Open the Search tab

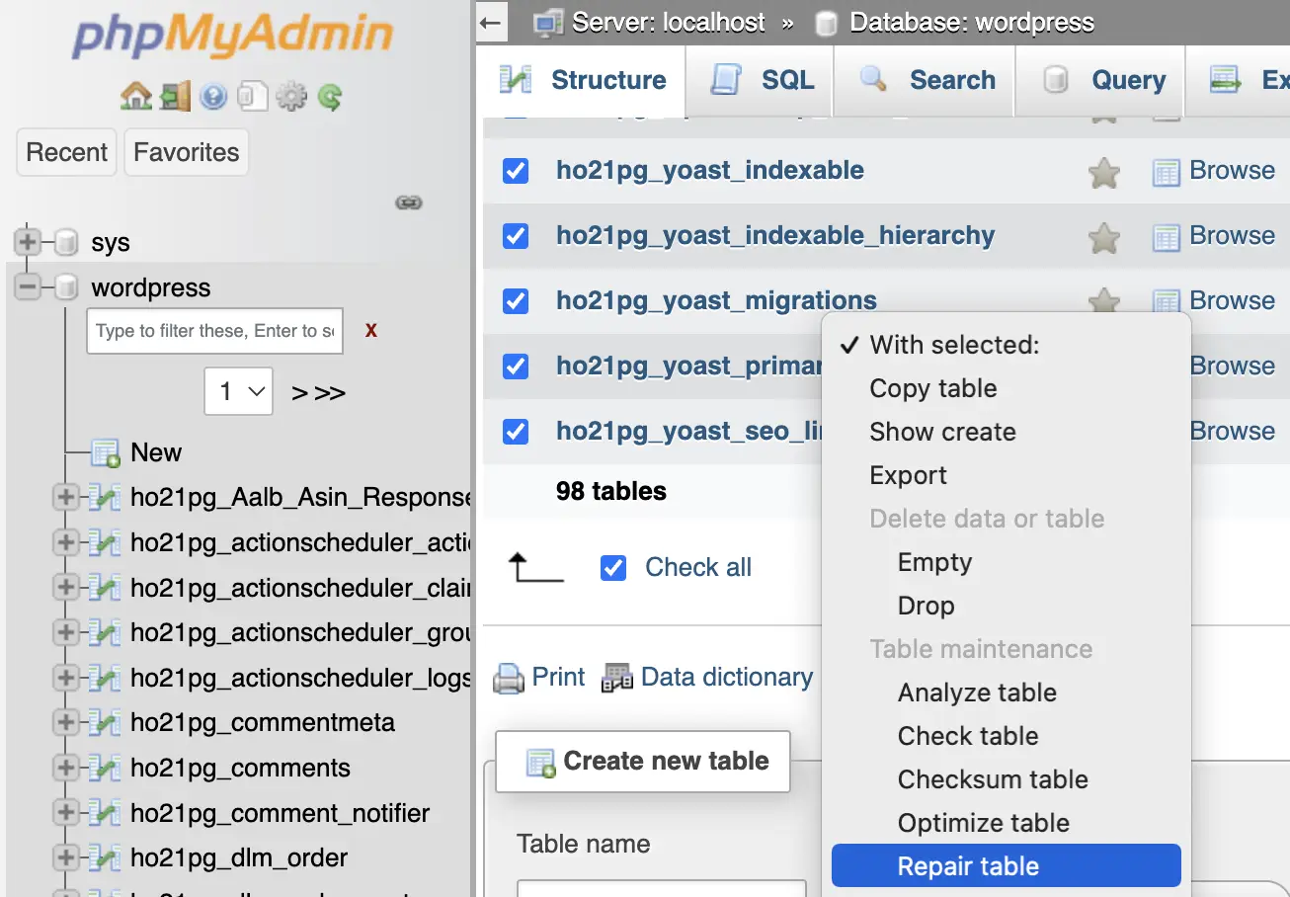click(x=925, y=81)
